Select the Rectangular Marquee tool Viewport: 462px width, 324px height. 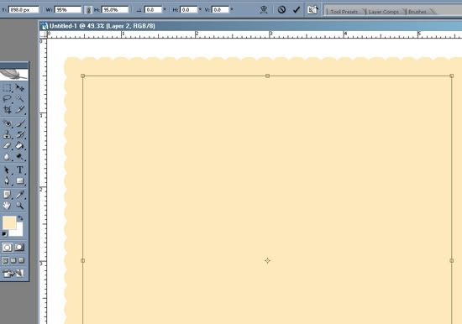tap(7, 88)
